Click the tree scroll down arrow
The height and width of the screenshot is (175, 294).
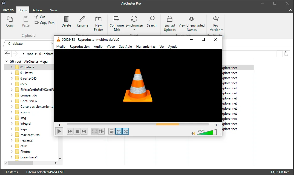tap(60, 158)
